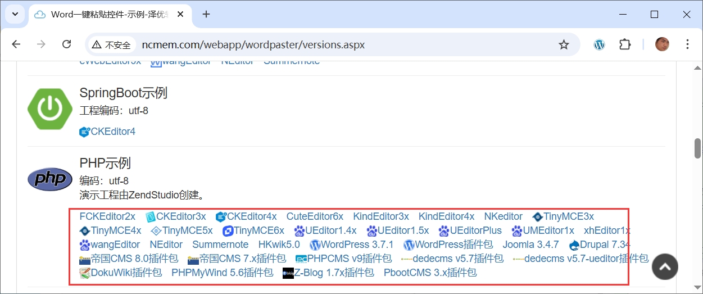Click the 不安全 site security indicator
Screen dimensions: 703x294
pyautogui.click(x=112, y=45)
